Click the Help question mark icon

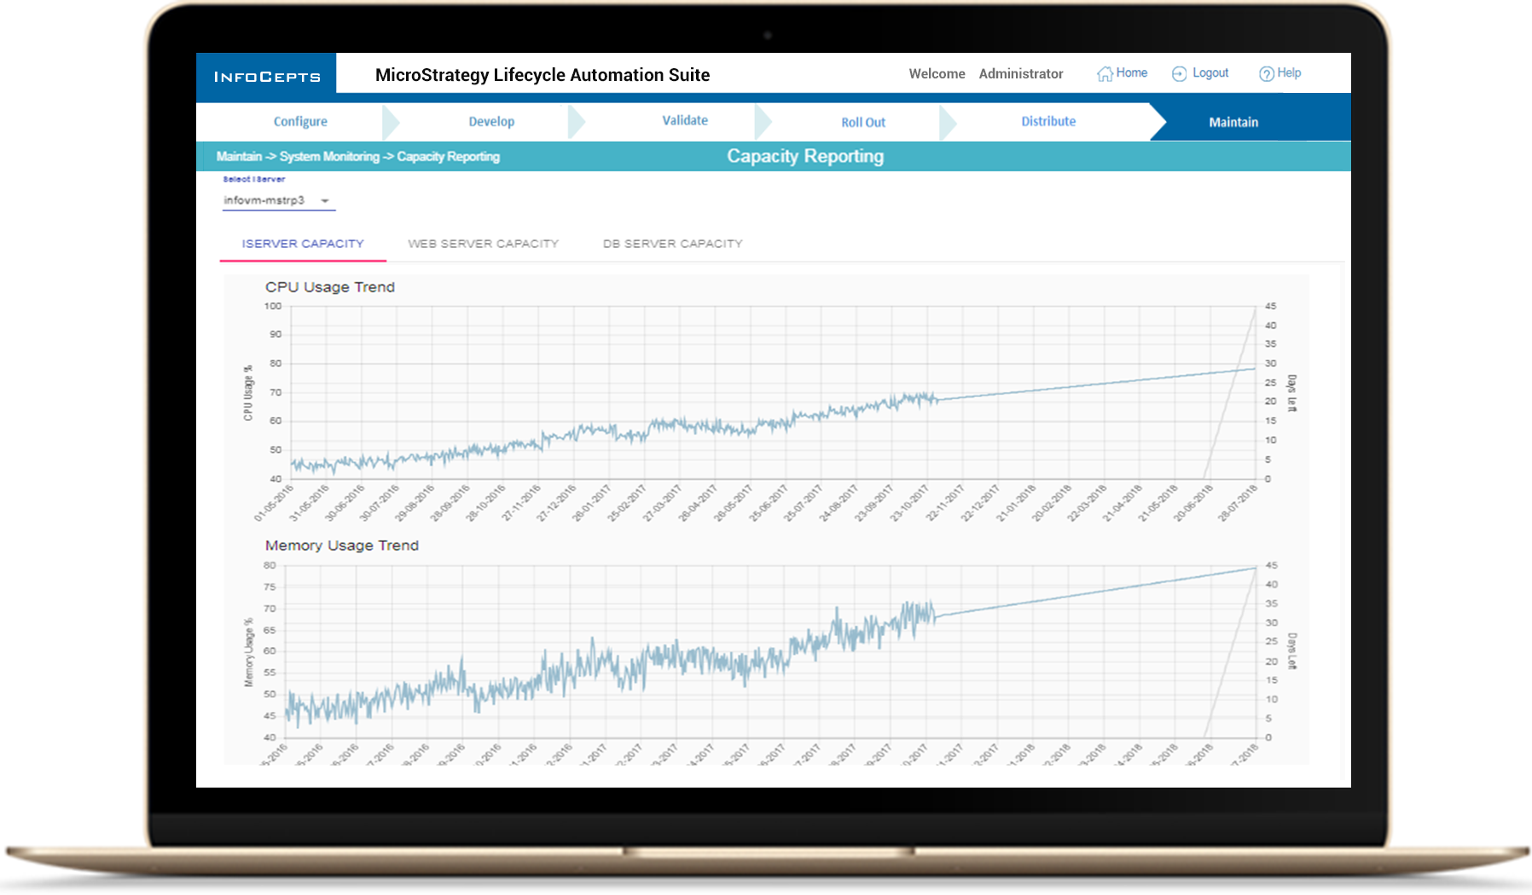coord(1266,74)
